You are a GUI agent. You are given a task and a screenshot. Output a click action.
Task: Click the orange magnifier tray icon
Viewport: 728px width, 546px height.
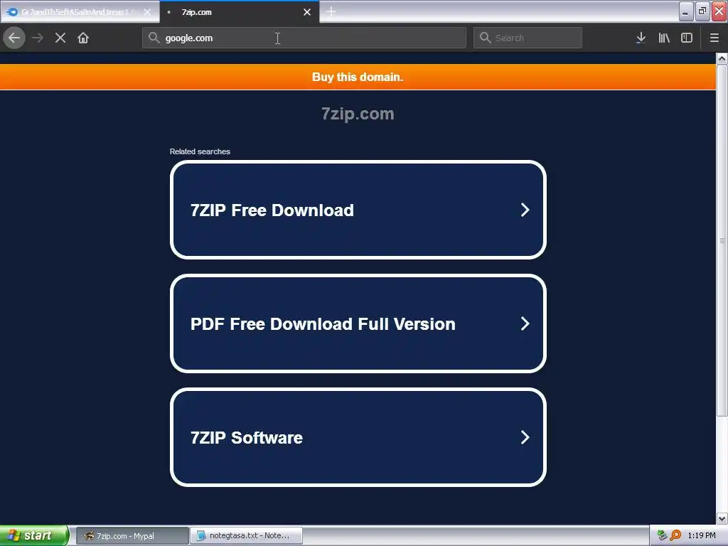[675, 535]
